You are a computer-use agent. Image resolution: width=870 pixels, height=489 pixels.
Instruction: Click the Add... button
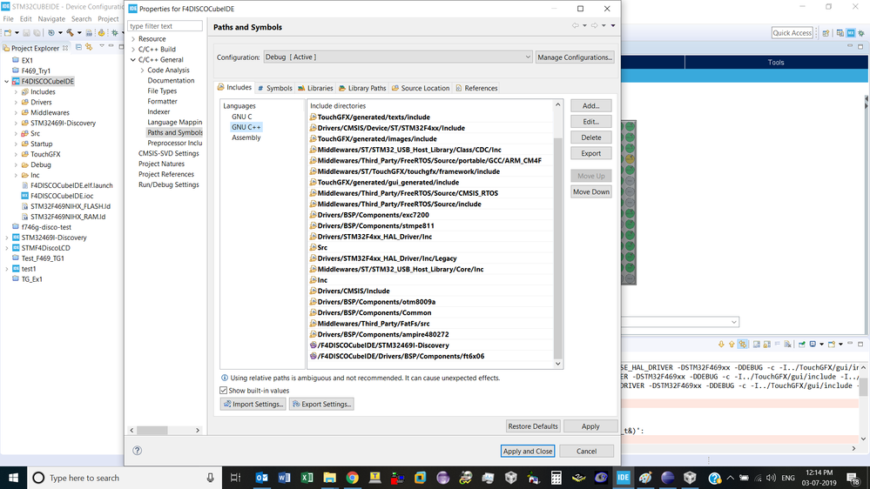(591, 105)
